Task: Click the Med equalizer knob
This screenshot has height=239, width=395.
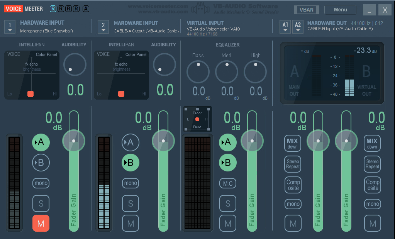Action: pos(227,72)
